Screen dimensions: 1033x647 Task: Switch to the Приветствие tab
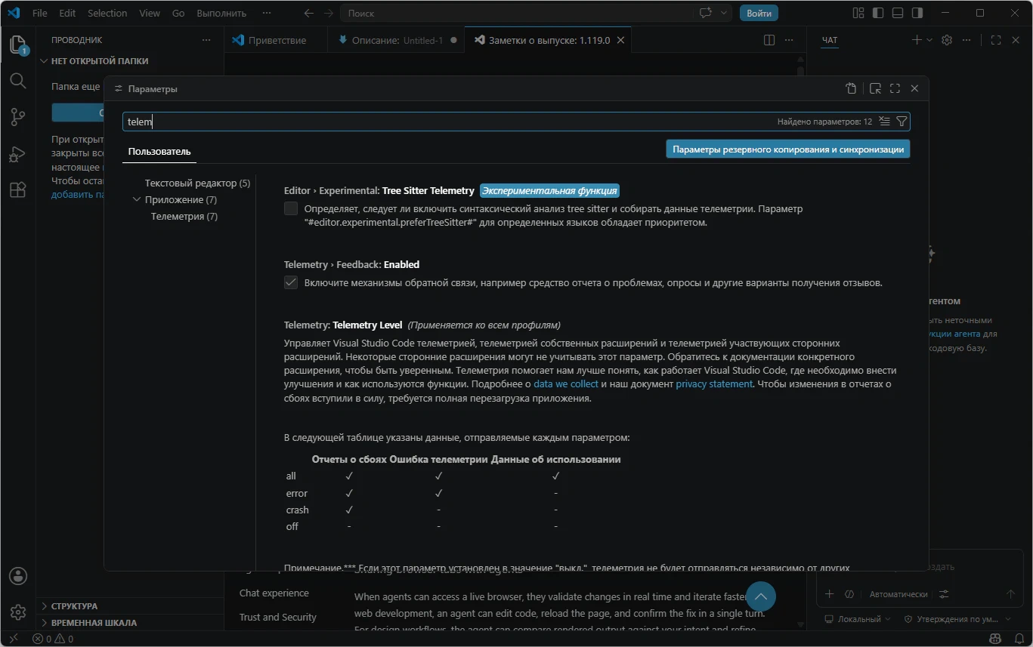pos(277,40)
